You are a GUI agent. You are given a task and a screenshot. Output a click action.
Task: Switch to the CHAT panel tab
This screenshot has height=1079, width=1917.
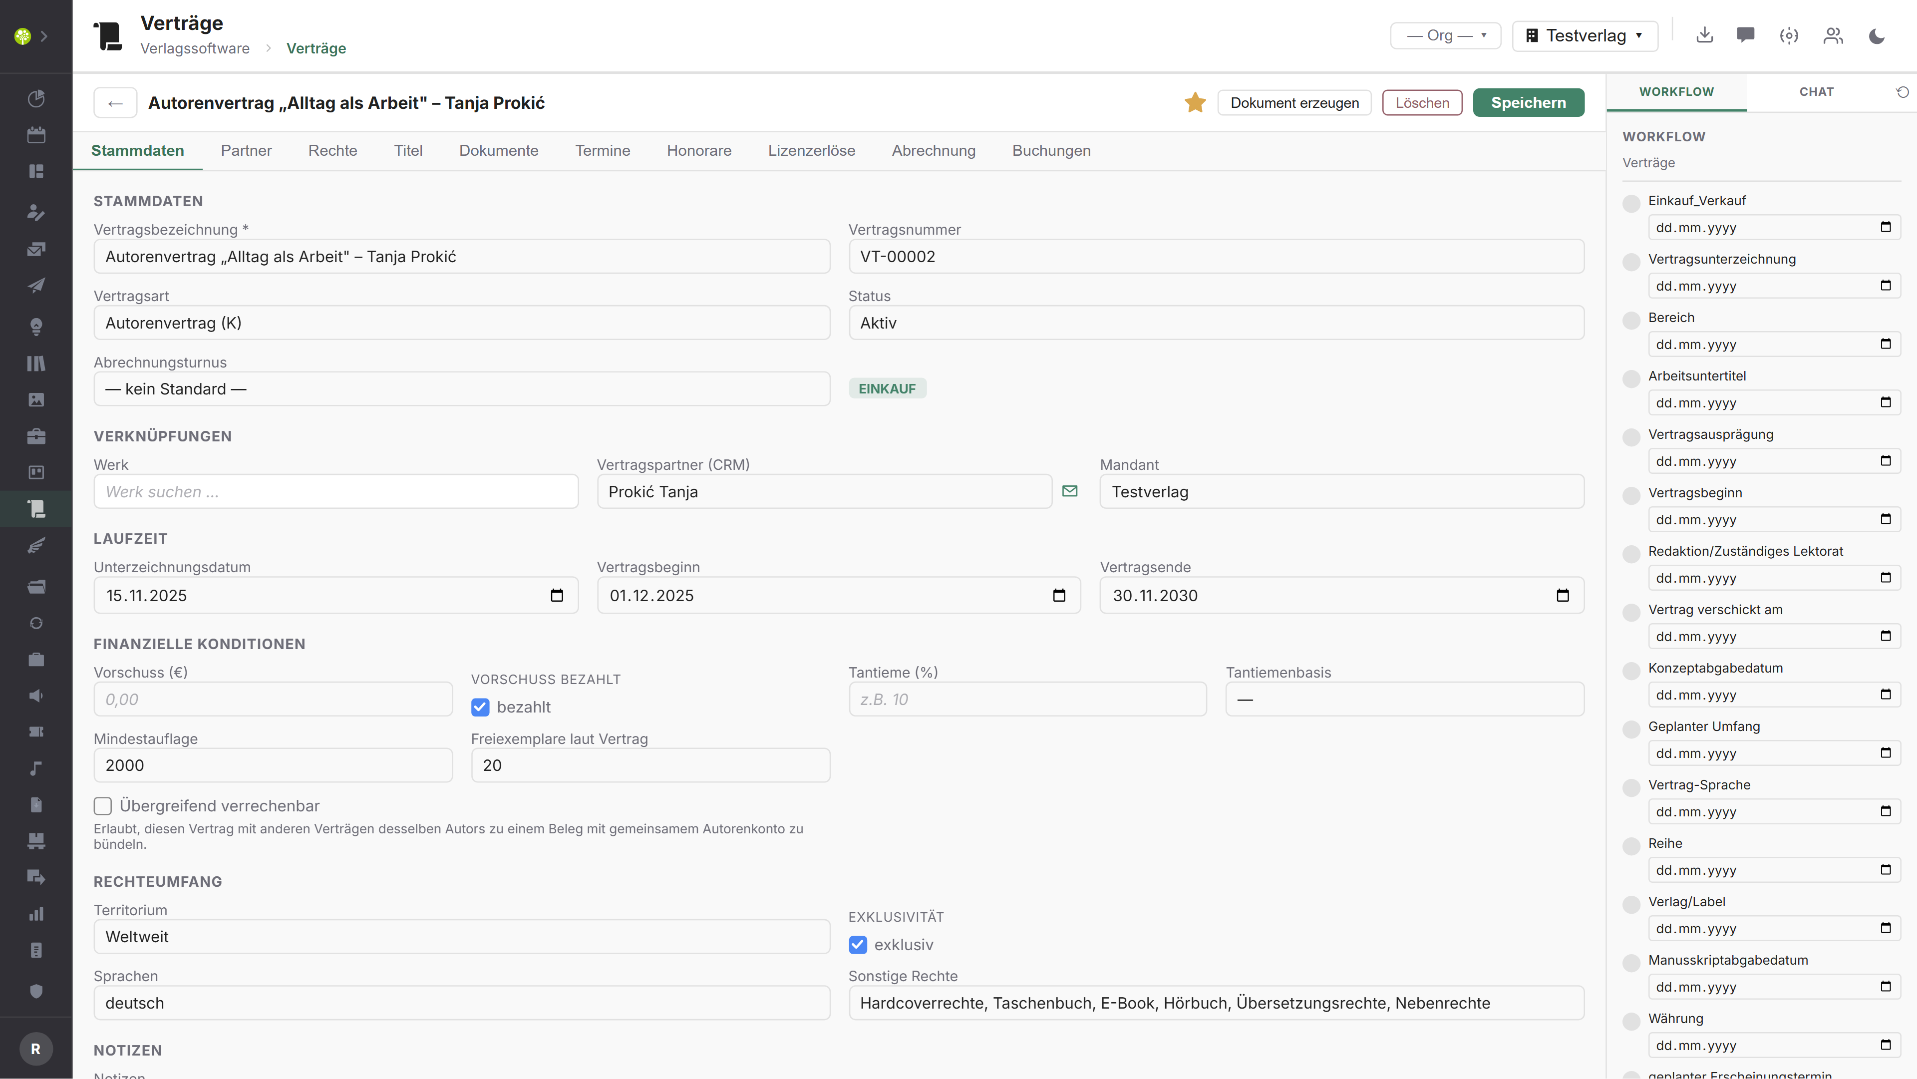(1816, 92)
